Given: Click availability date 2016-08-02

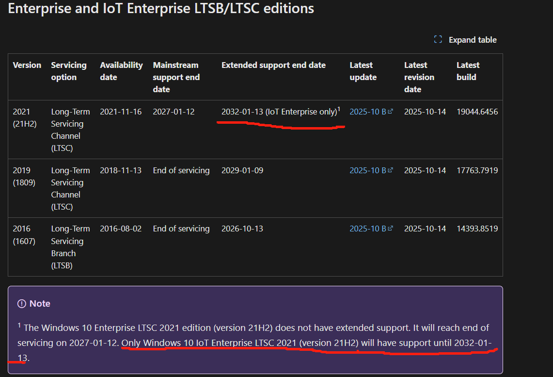Looking at the screenshot, I should tap(121, 229).
